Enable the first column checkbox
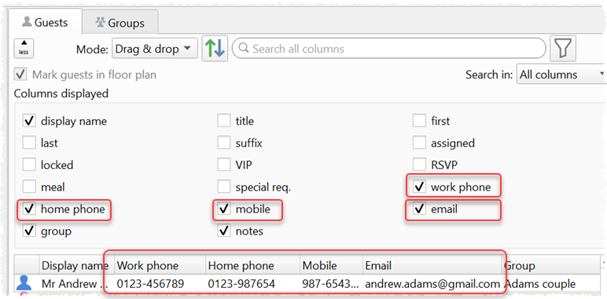 tap(419, 121)
